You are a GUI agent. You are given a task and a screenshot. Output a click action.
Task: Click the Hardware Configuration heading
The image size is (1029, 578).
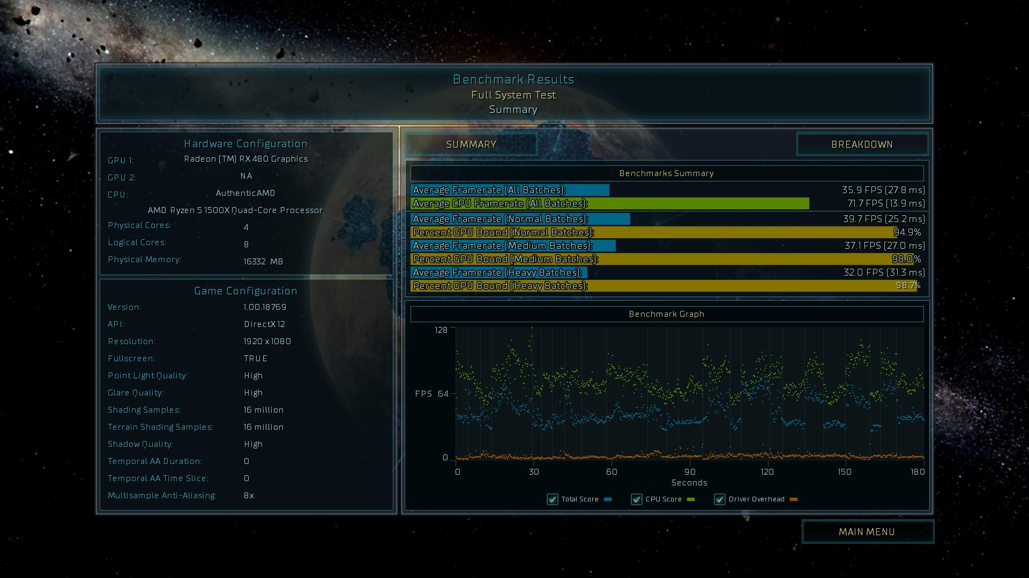(x=245, y=143)
